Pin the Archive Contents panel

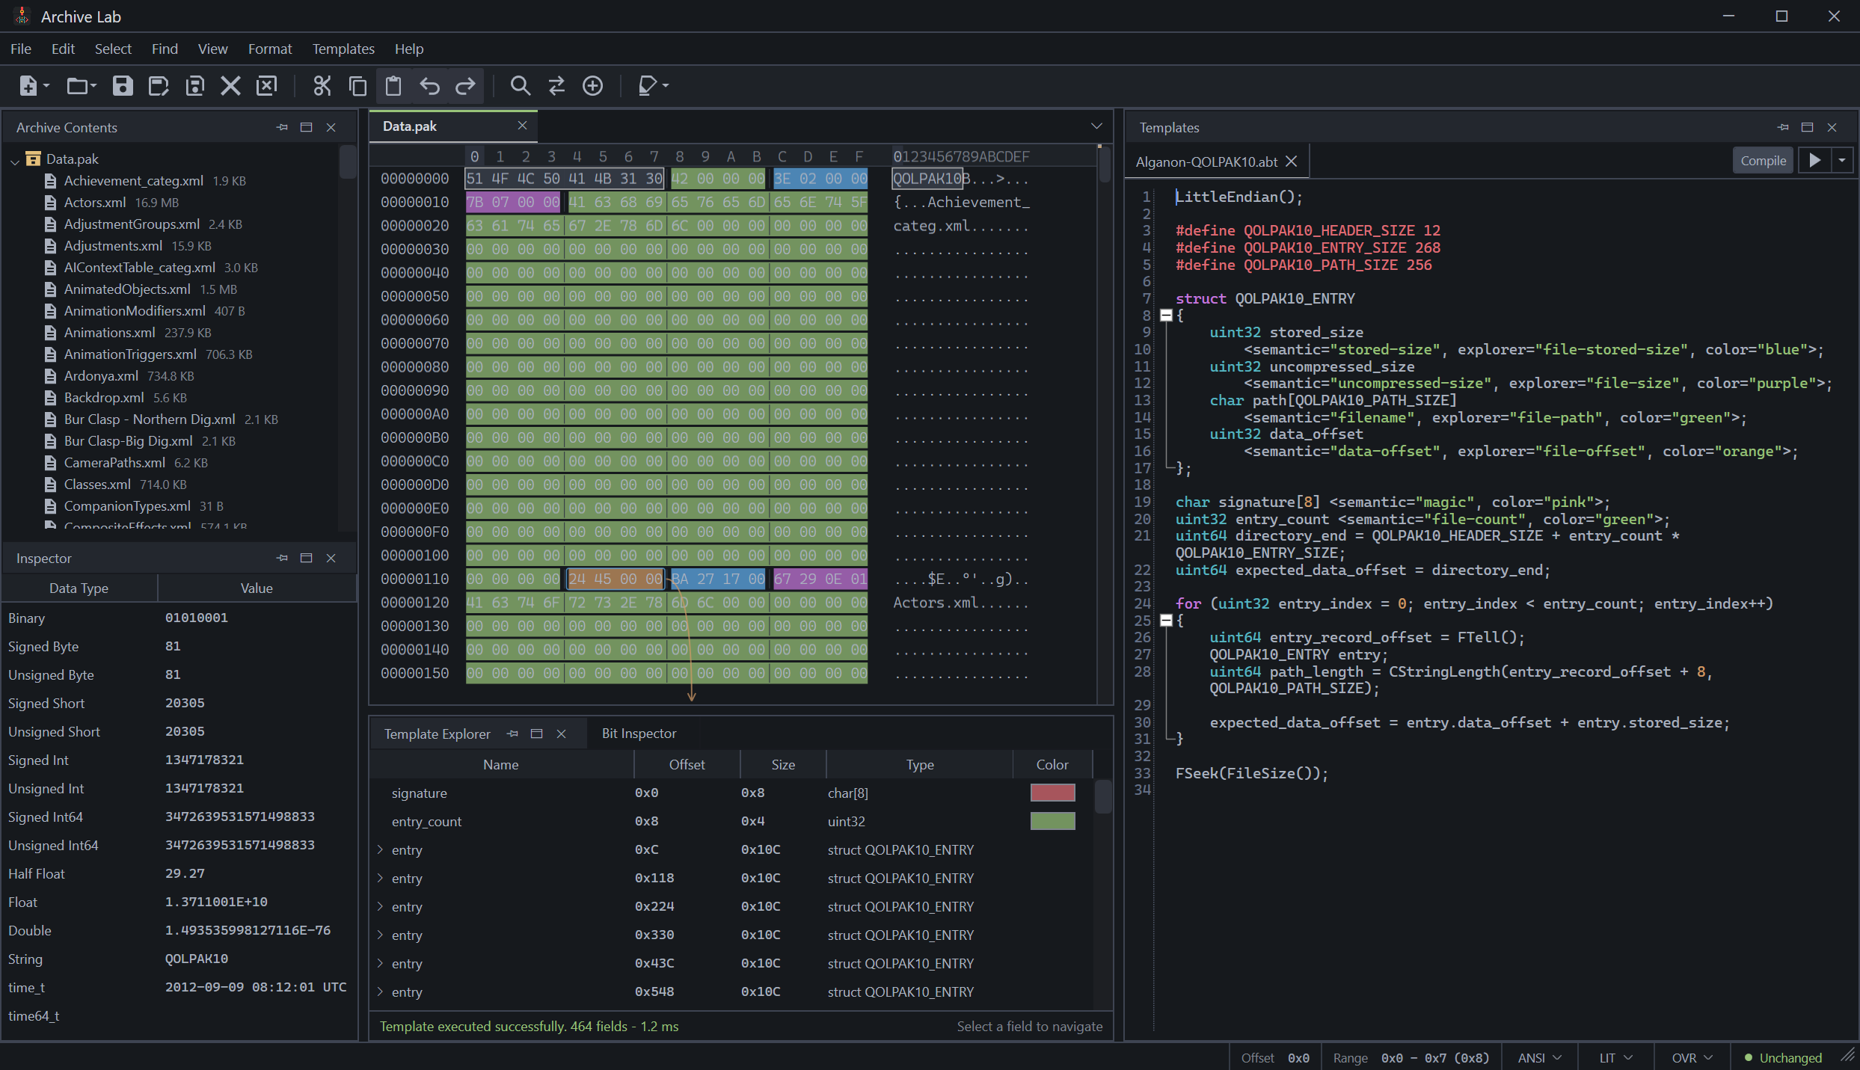pyautogui.click(x=282, y=128)
